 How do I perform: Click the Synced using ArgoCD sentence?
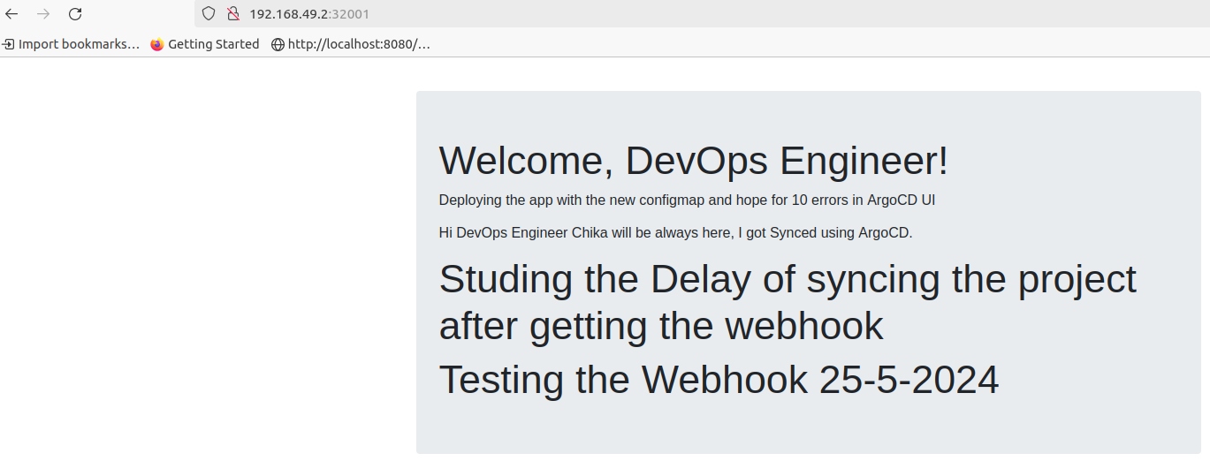675,233
